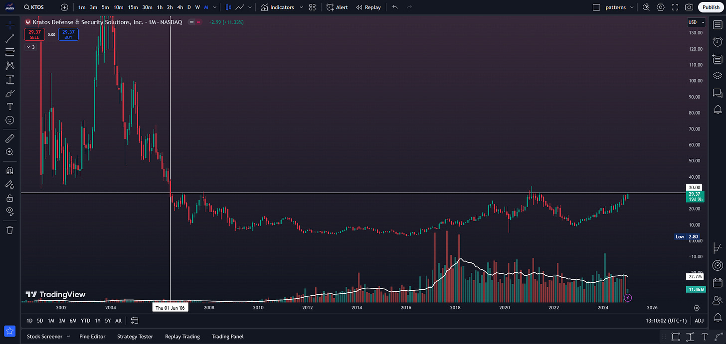Switch to the line chart style
The height and width of the screenshot is (344, 726).
click(x=240, y=7)
